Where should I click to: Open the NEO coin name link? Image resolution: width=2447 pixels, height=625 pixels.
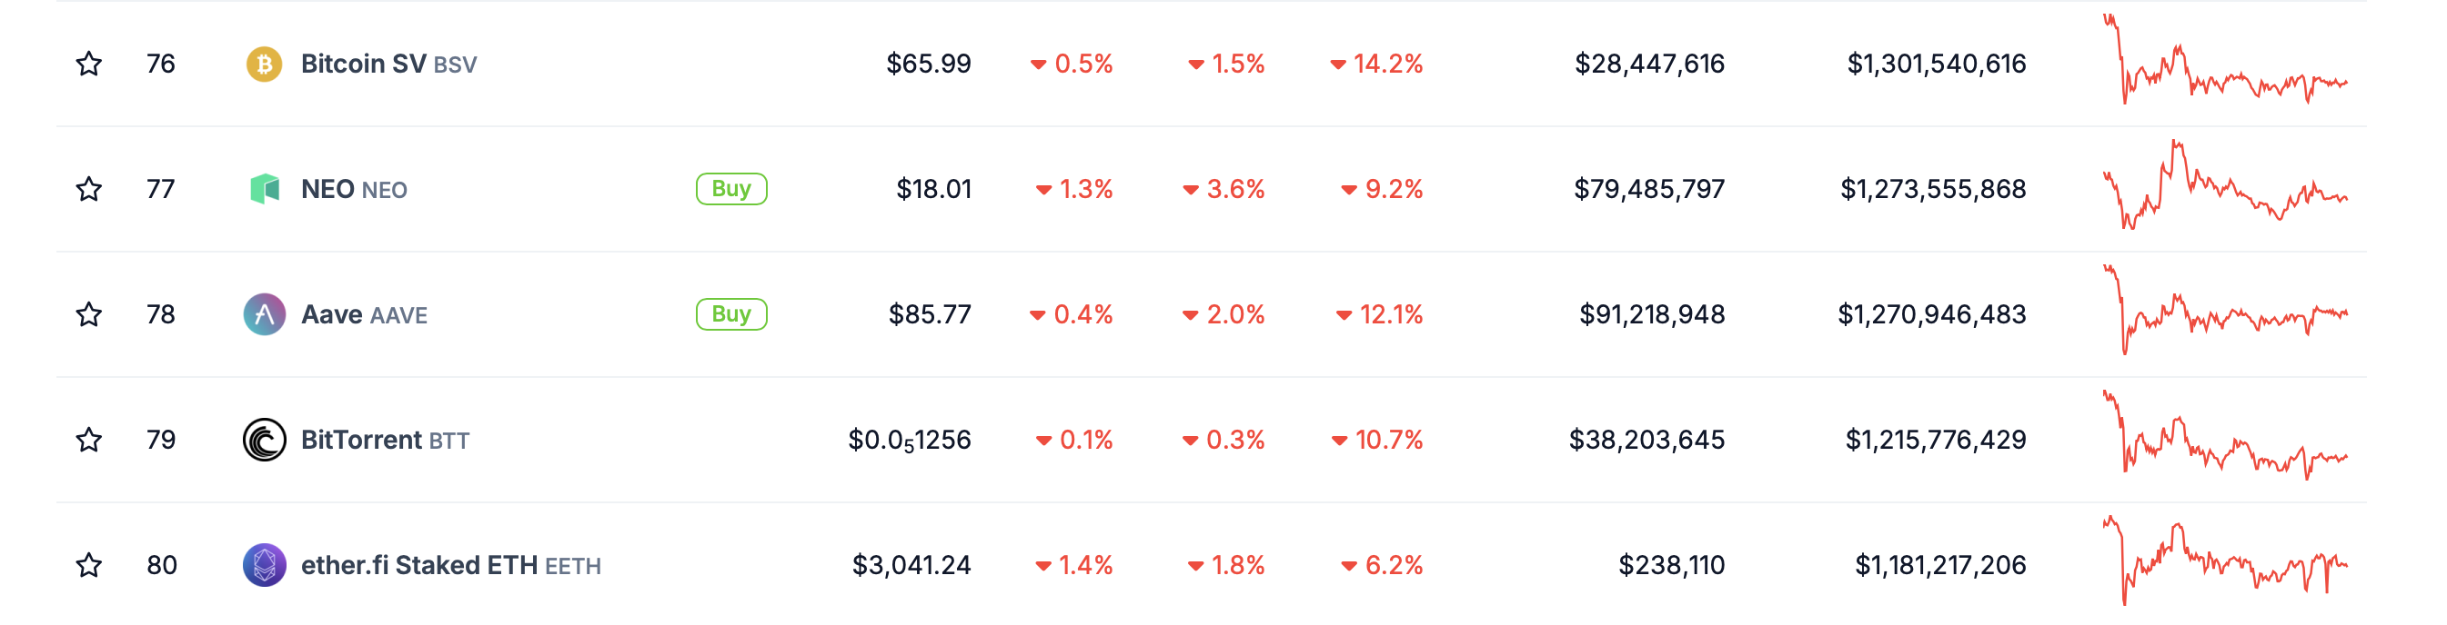click(x=353, y=189)
